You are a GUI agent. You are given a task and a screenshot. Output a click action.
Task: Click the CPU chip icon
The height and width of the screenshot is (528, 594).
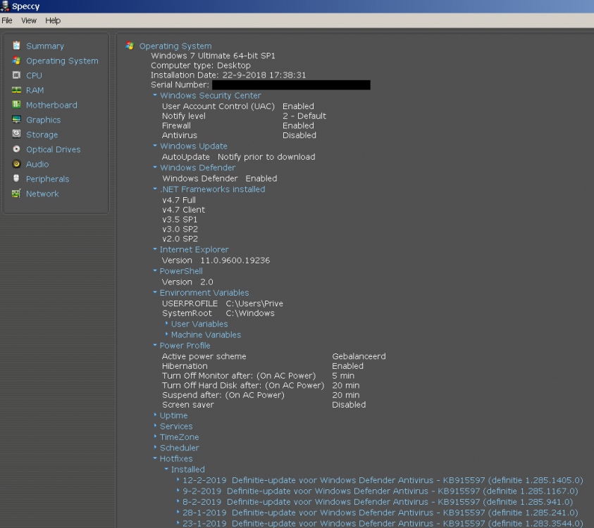[17, 75]
